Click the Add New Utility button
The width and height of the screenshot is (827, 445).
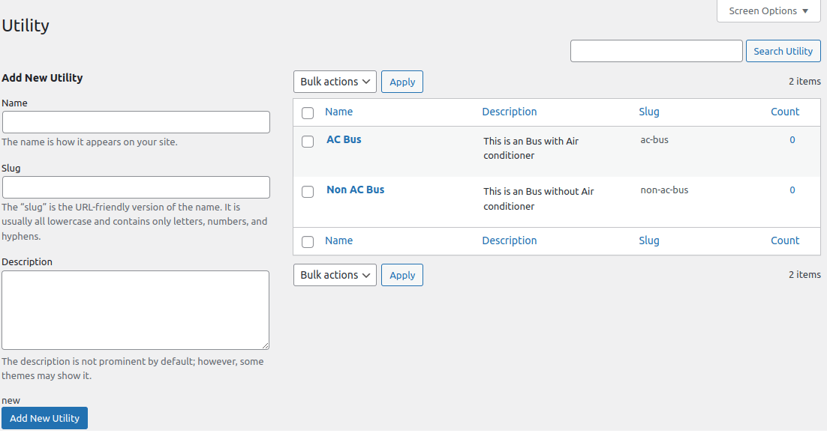click(x=44, y=418)
